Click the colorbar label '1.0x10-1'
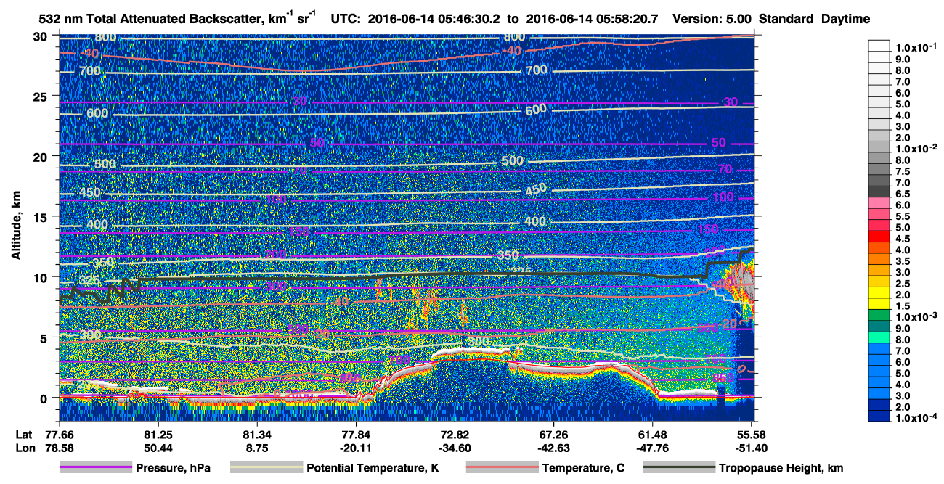Screen dimensions: 944x484 [x=915, y=47]
